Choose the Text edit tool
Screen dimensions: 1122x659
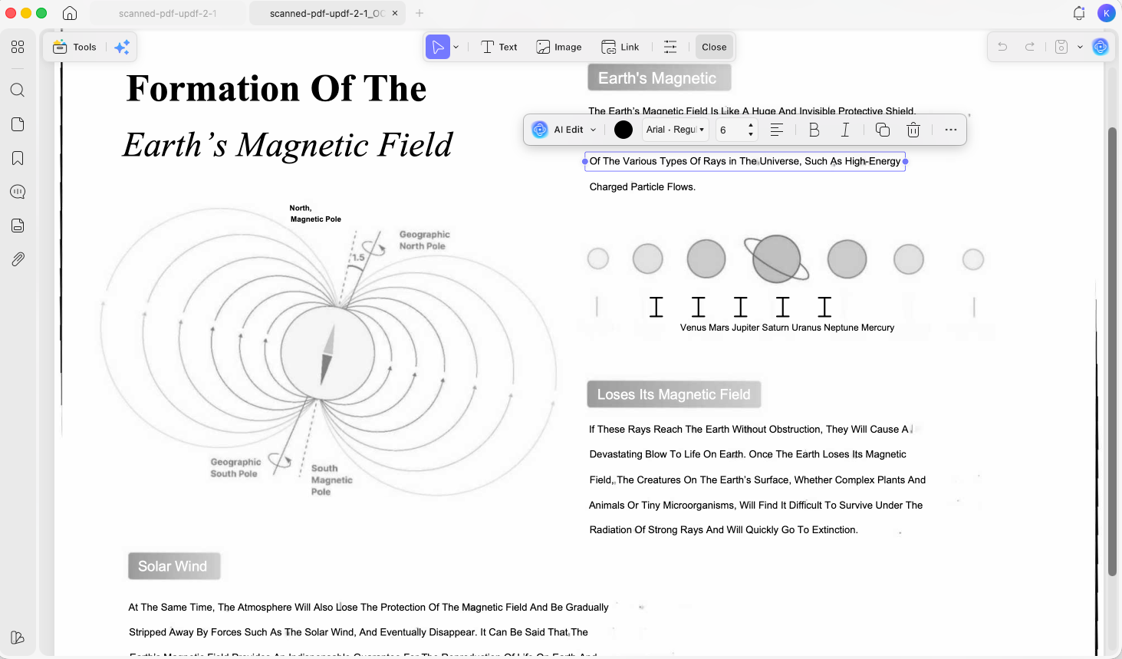[x=499, y=47]
